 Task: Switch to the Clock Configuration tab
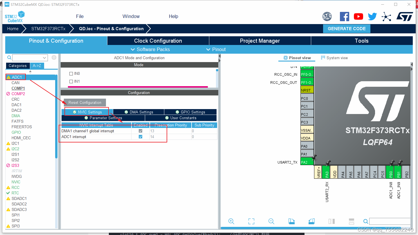(158, 41)
